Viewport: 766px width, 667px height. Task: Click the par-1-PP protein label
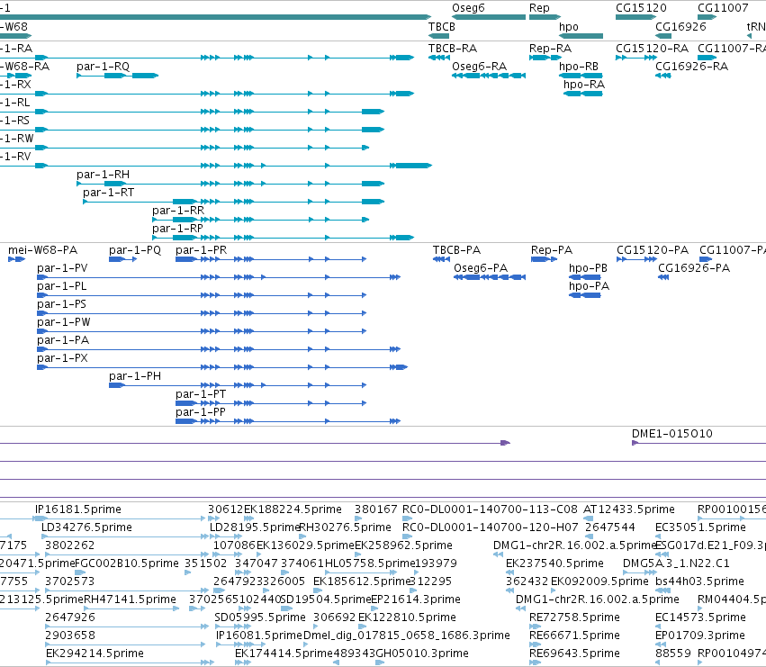point(201,412)
